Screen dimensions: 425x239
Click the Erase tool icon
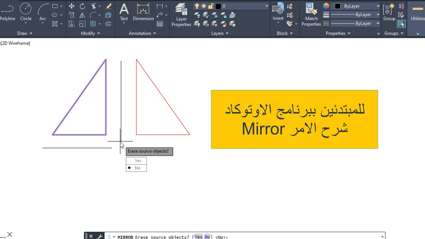(x=108, y=6)
